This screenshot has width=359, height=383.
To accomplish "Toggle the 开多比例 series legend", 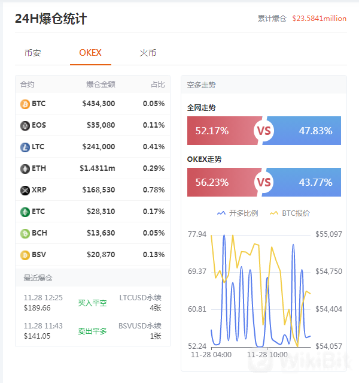I will (x=238, y=213).
